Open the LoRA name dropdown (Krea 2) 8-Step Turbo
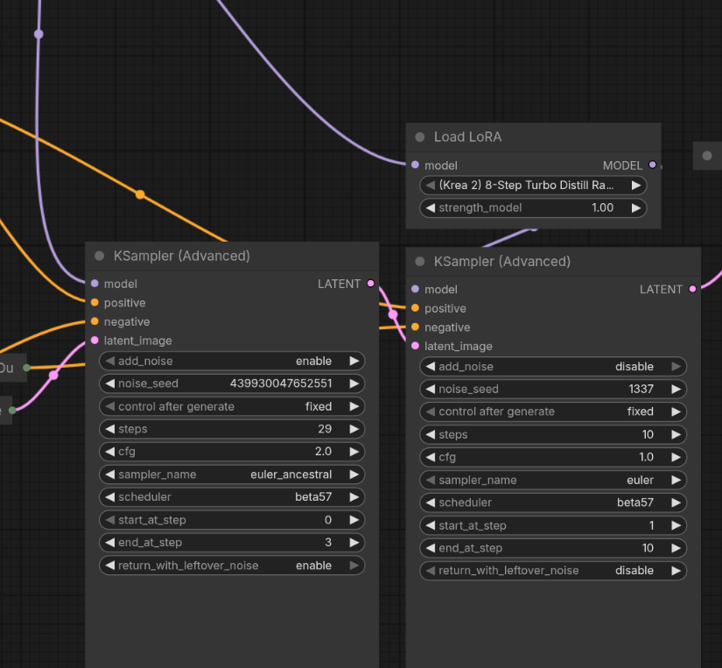Image resolution: width=722 pixels, height=668 pixels. [533, 186]
